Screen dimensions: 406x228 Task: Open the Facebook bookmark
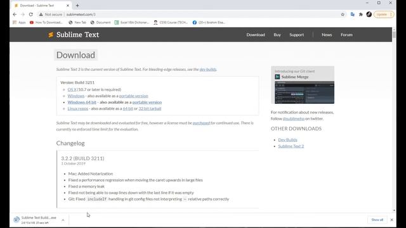tap(209, 23)
